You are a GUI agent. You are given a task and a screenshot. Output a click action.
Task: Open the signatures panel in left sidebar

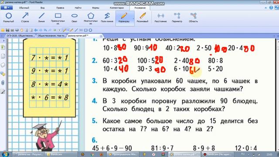coord(3,92)
